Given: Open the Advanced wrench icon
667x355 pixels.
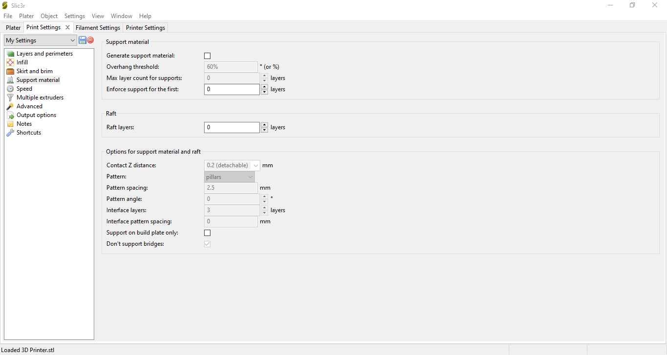Looking at the screenshot, I should pos(10,106).
